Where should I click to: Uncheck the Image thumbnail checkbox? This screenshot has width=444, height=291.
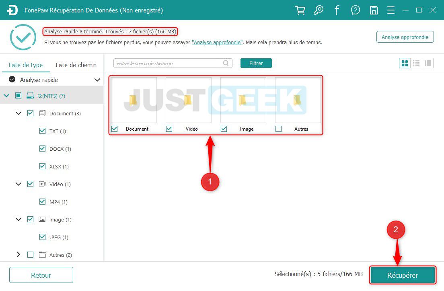point(224,129)
